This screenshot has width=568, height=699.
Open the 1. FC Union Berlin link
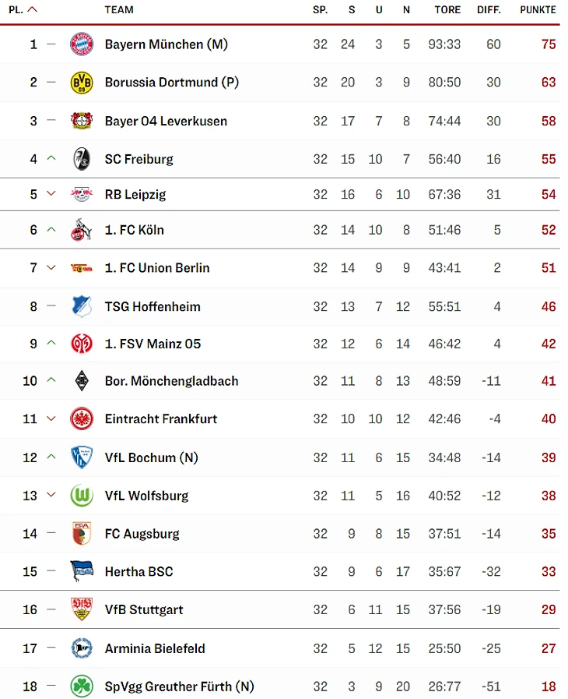click(x=157, y=267)
